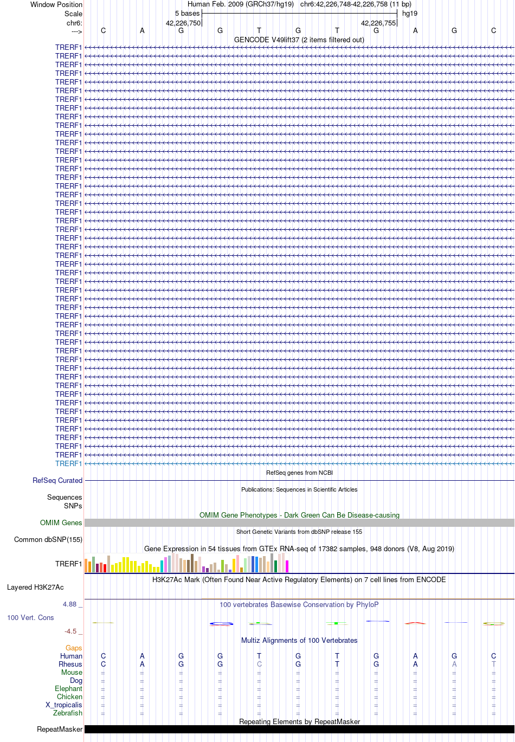Click Human Feb. 2009 (GRCh37/hg19) assembly text
515x742 pixels.
[241, 4]
